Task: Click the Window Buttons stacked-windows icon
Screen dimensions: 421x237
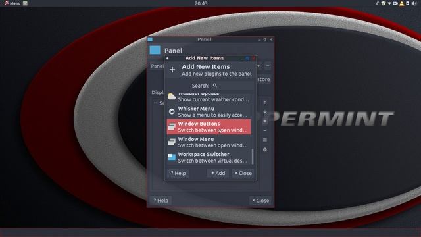Action: pyautogui.click(x=172, y=126)
